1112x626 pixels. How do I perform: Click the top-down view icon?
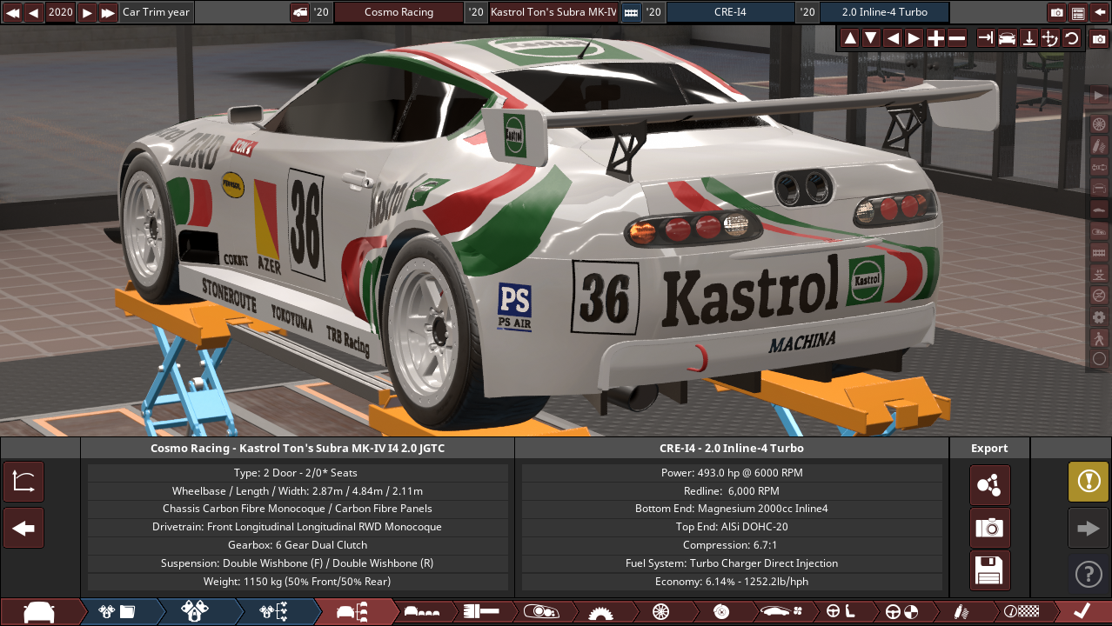point(1028,38)
